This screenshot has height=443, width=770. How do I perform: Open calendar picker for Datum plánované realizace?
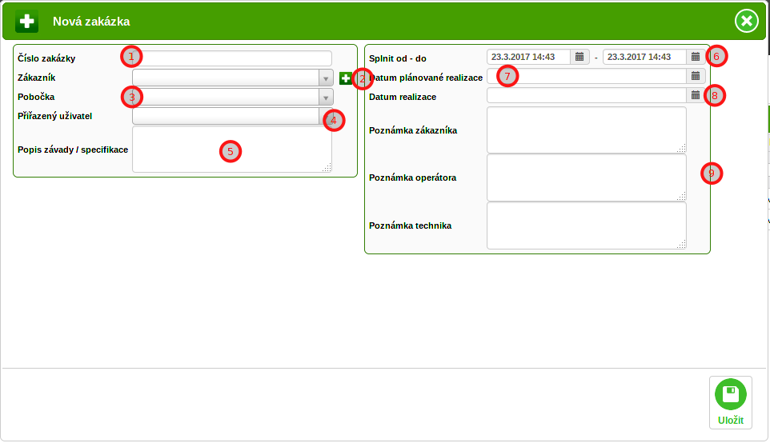tap(696, 76)
